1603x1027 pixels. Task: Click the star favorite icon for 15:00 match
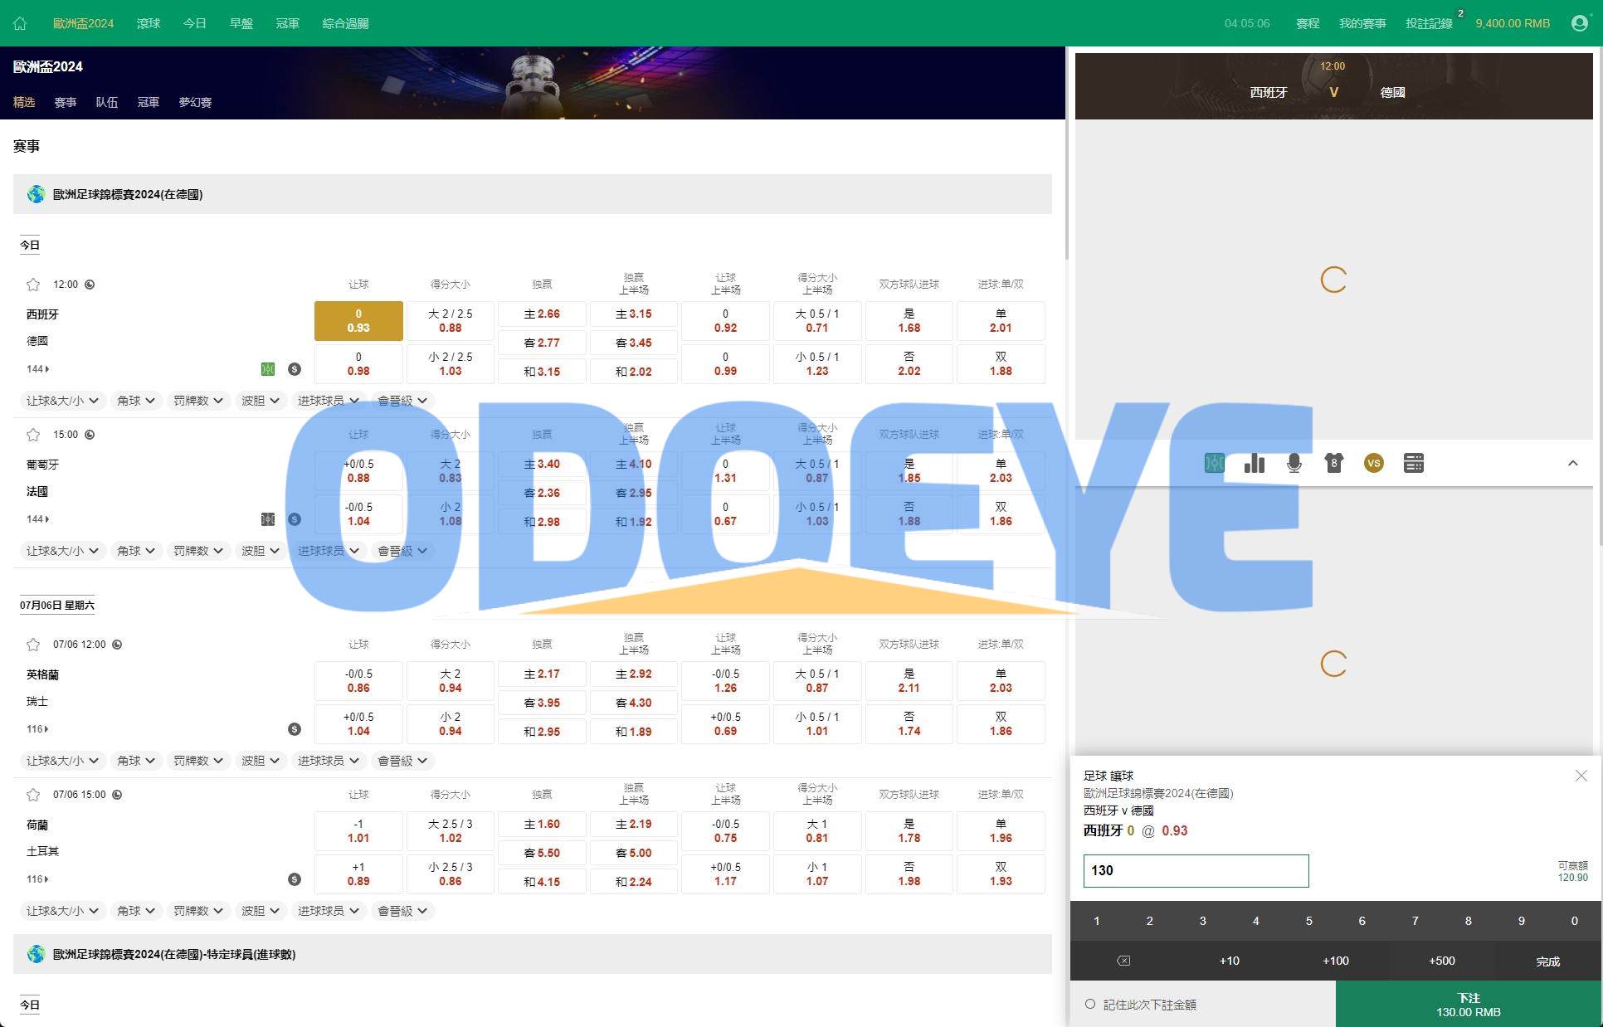click(x=32, y=435)
